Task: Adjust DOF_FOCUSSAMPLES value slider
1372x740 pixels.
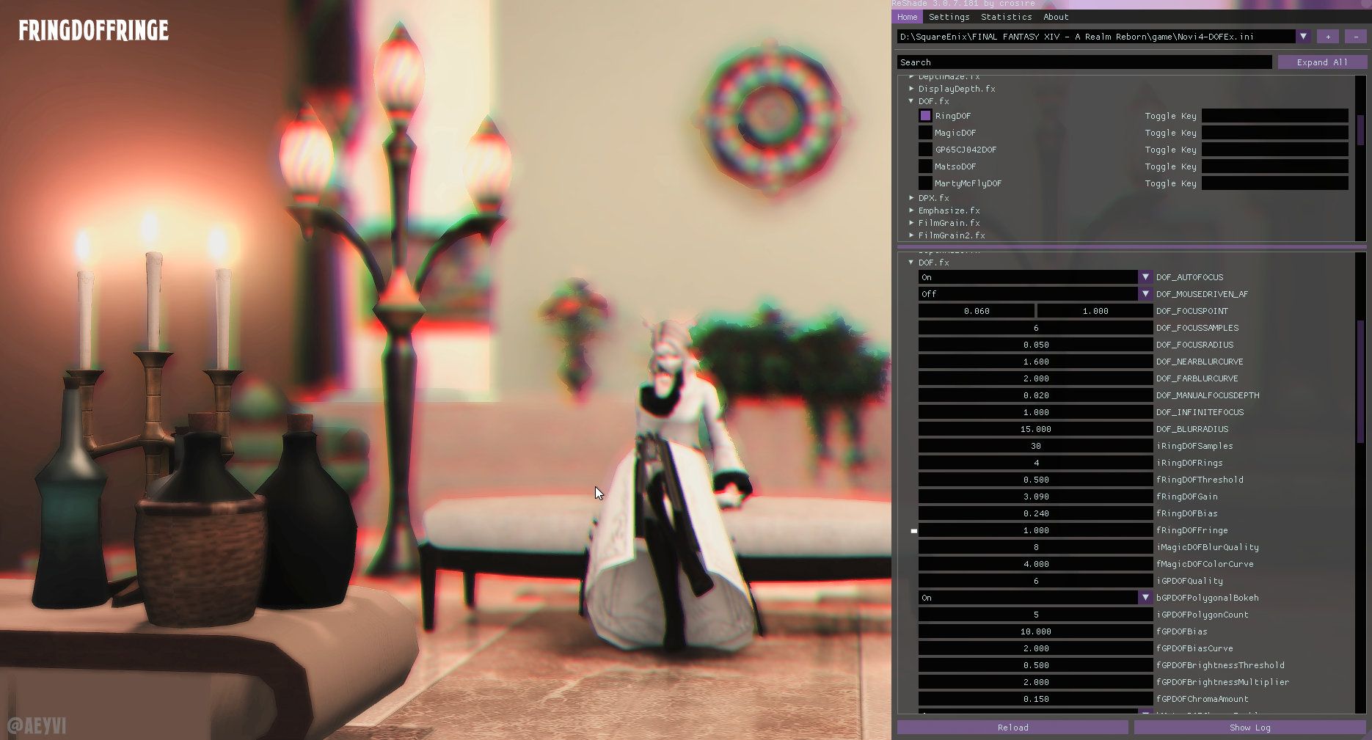Action: click(x=1035, y=328)
